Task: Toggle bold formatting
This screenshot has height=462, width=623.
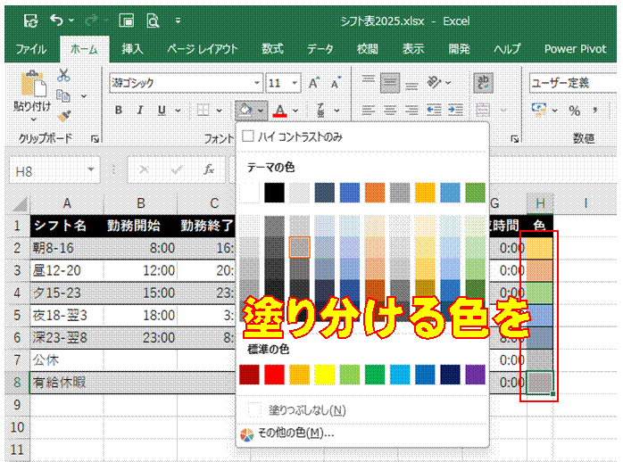Action: [x=119, y=111]
